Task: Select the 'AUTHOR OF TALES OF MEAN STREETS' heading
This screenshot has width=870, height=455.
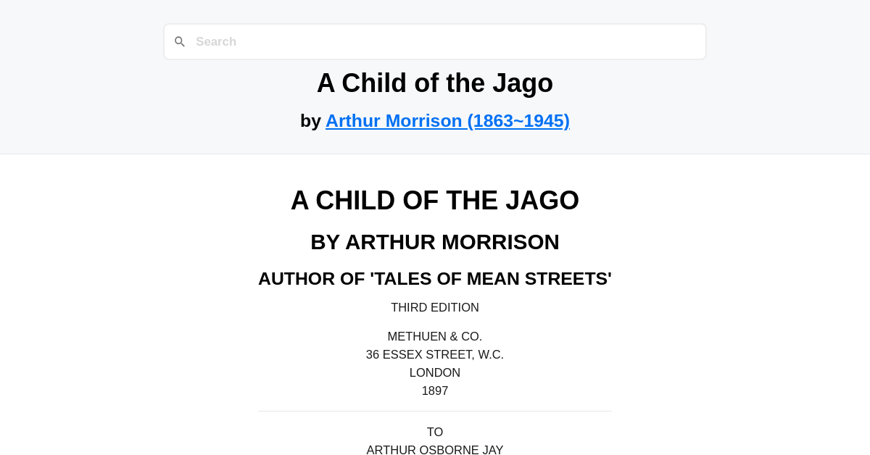Action: pyautogui.click(x=435, y=278)
